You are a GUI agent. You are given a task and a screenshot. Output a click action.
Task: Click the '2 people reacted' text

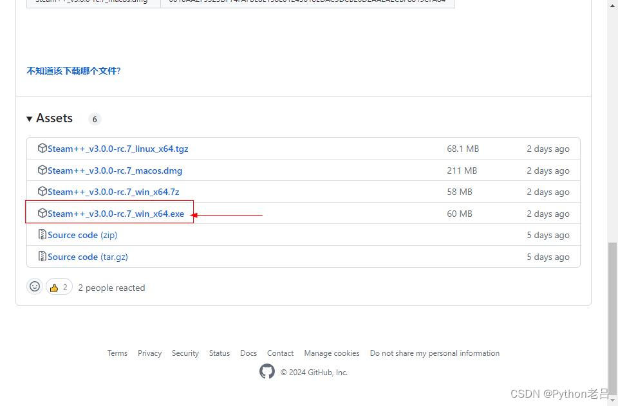coord(111,288)
